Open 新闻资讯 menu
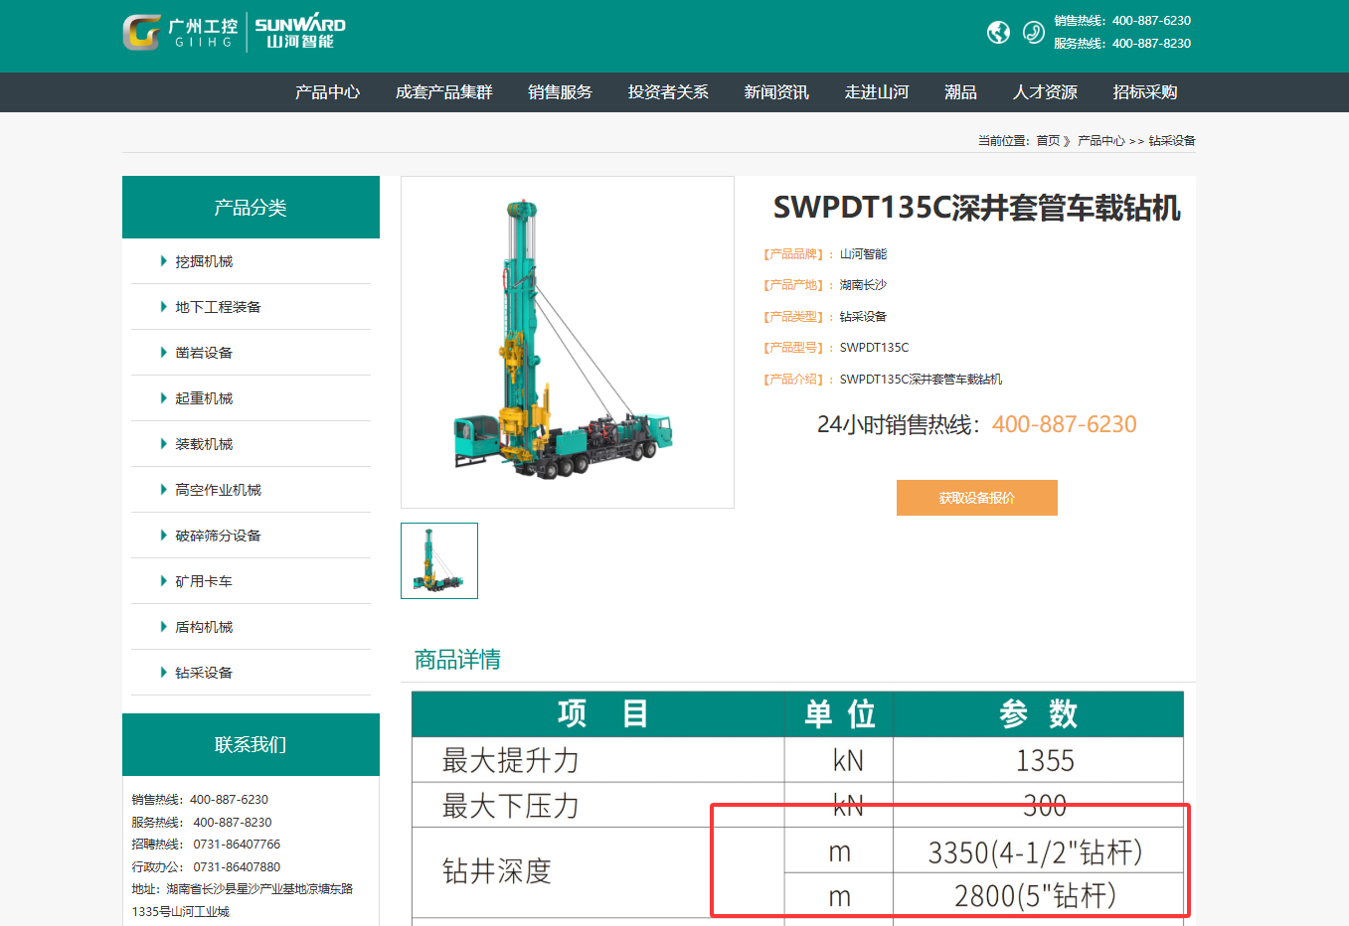 tap(776, 92)
